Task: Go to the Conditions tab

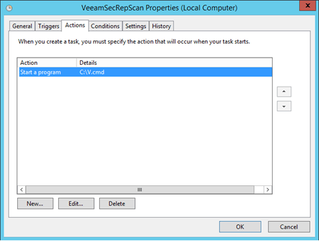Action: click(105, 26)
